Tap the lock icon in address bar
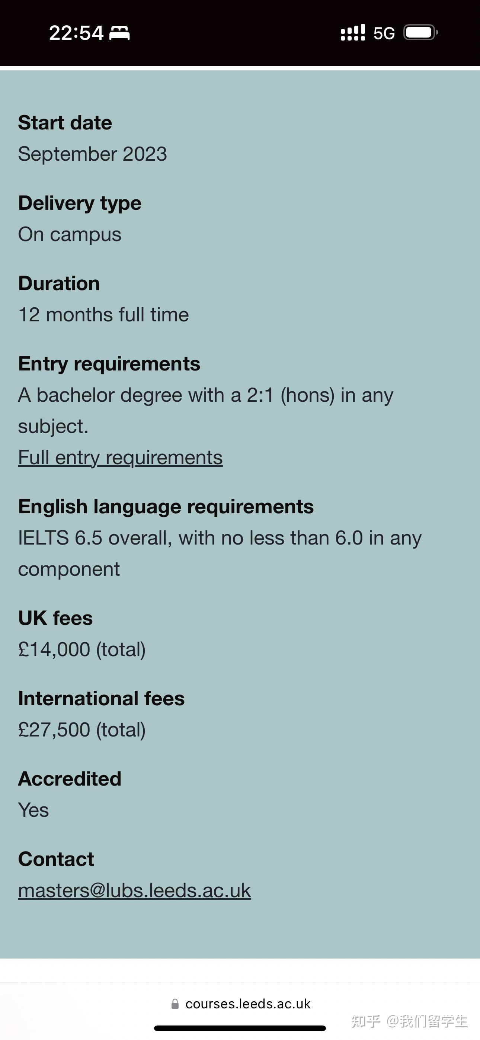Screen dimensions: 480x1040 click(175, 1004)
